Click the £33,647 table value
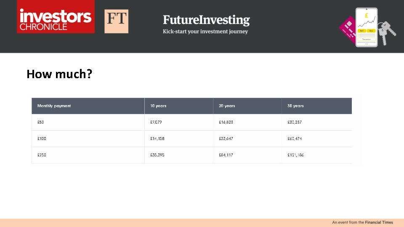404x227 pixels. [226, 139]
